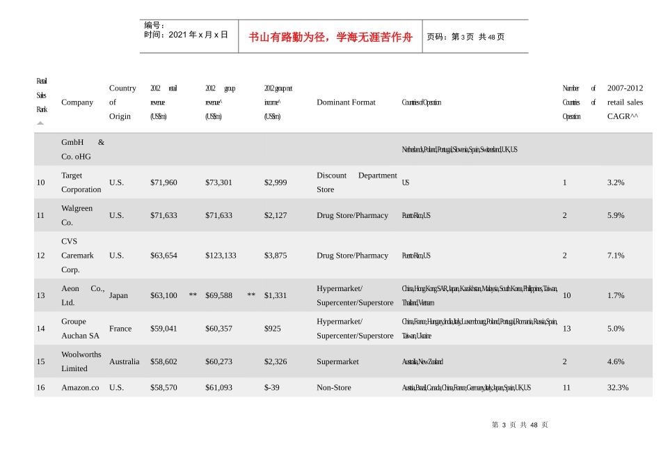This screenshot has width=661, height=468.
Task: Select the $73,301 group revenue value
Action: point(218,182)
